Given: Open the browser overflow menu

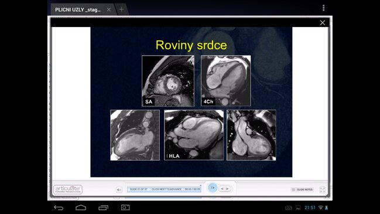Looking at the screenshot, I should pyautogui.click(x=324, y=8).
